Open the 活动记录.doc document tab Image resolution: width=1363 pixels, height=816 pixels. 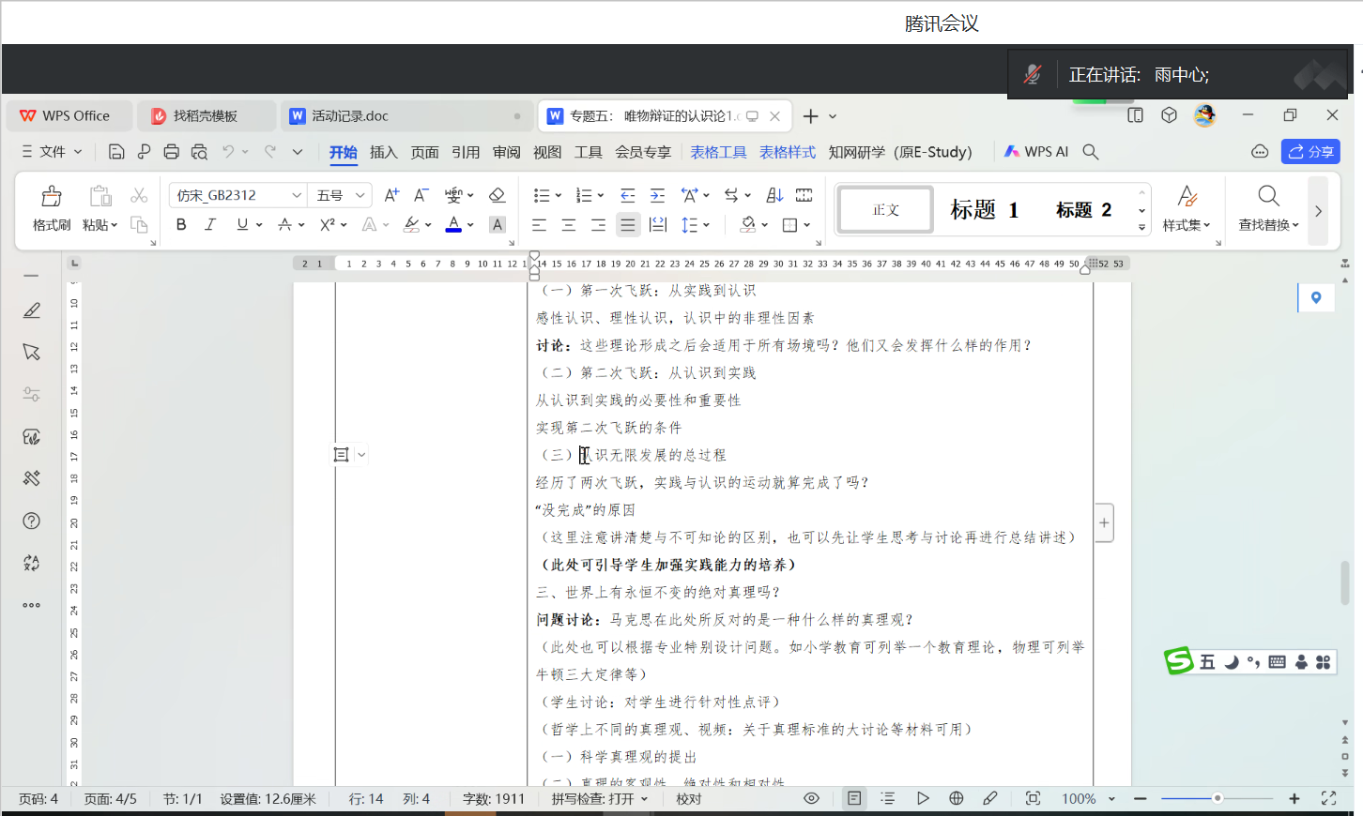pos(349,116)
